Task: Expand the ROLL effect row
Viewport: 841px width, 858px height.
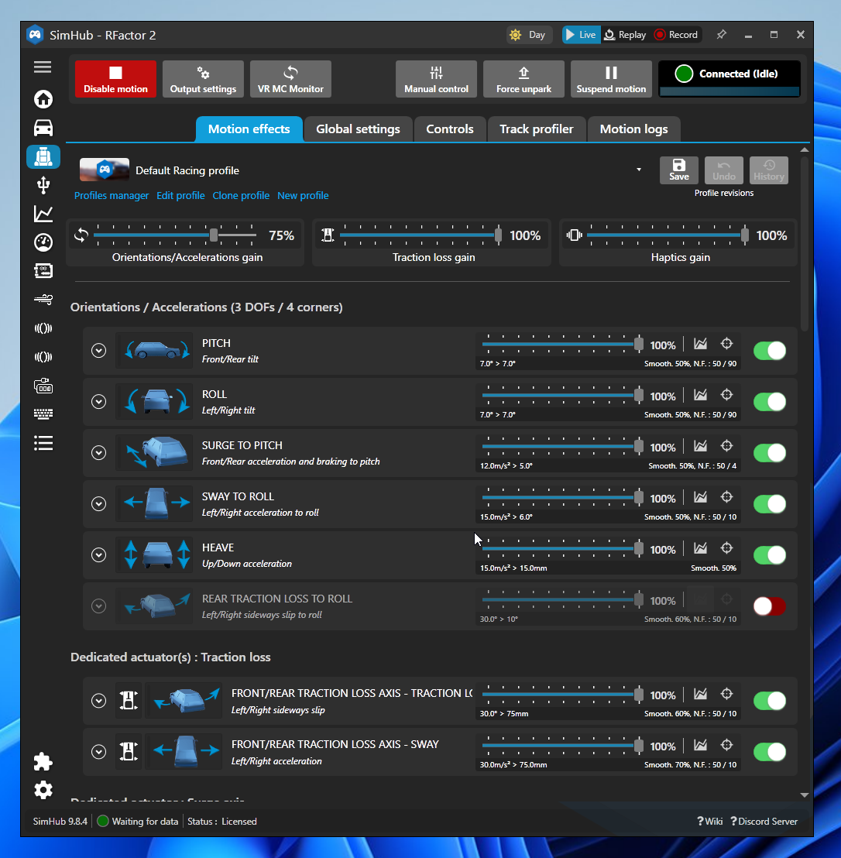Action: (x=98, y=402)
